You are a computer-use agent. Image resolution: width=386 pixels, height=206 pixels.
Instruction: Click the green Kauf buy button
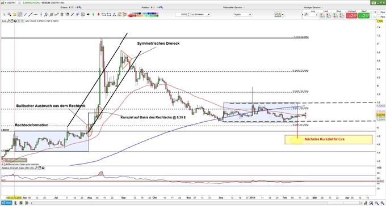pos(364,16)
